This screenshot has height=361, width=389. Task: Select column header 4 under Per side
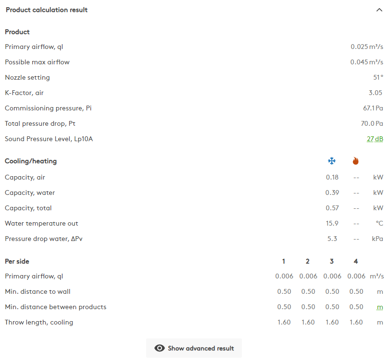[x=355, y=261]
